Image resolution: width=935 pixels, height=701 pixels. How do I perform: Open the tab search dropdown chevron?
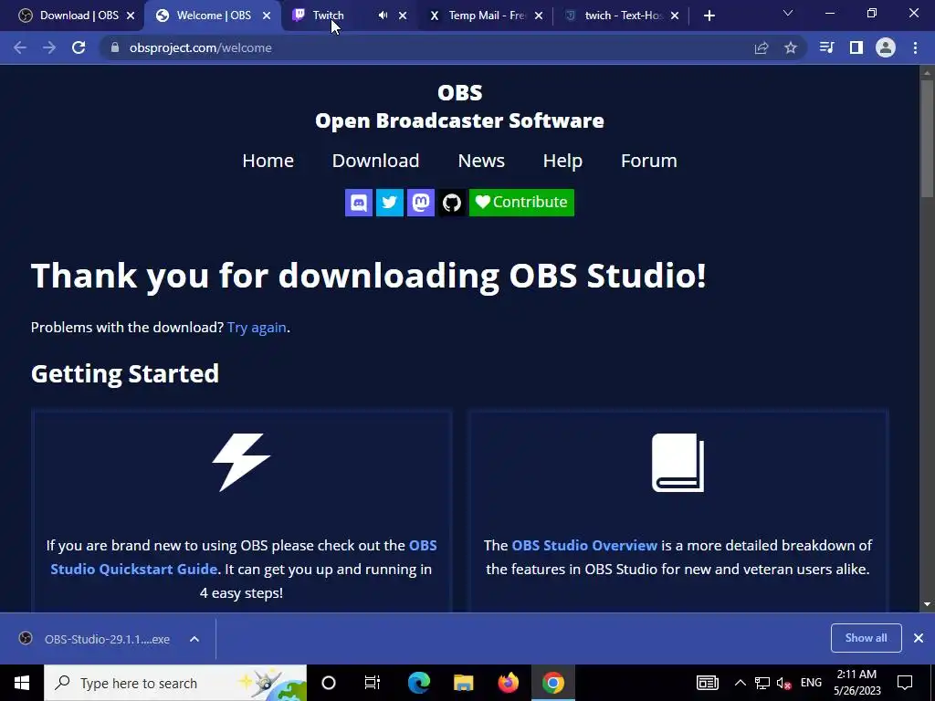(788, 13)
